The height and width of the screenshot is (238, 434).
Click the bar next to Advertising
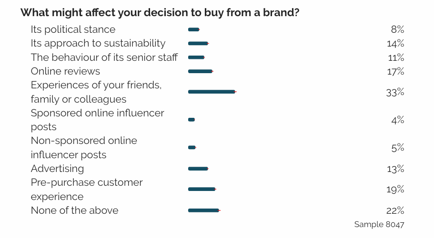pos(198,169)
